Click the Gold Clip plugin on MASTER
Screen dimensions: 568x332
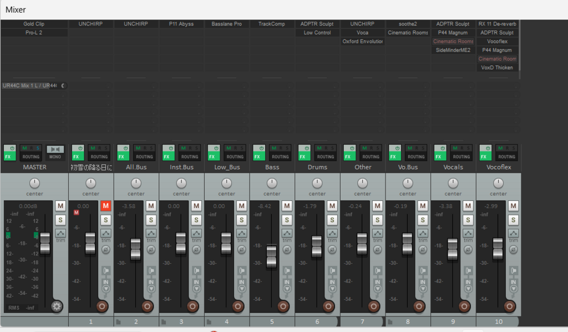tap(34, 24)
